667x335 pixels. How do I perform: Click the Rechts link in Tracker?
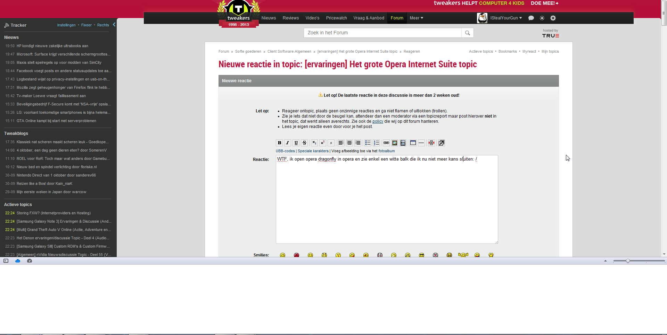coord(103,25)
